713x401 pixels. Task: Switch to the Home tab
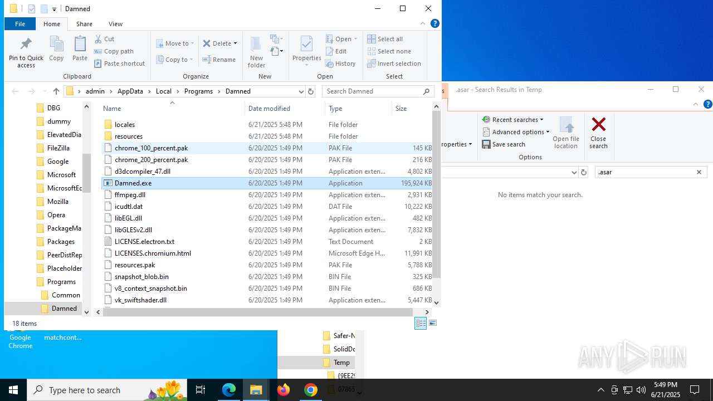click(52, 24)
